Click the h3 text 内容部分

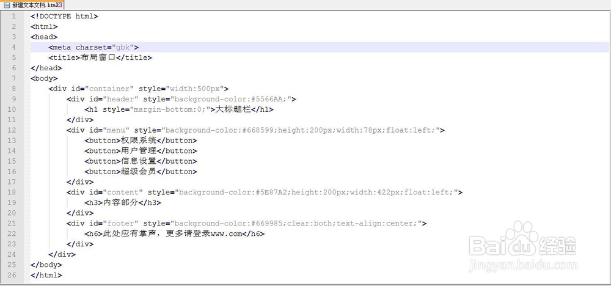121,203
